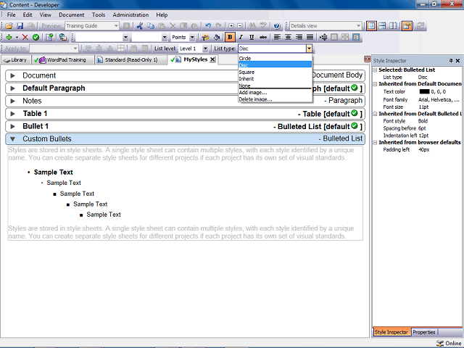Open the Points unit dropdown
This screenshot has height=348, width=464.
click(192, 37)
